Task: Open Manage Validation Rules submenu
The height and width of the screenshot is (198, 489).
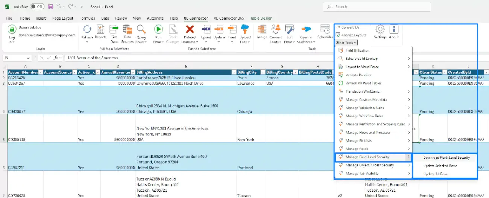Action: click(374, 108)
